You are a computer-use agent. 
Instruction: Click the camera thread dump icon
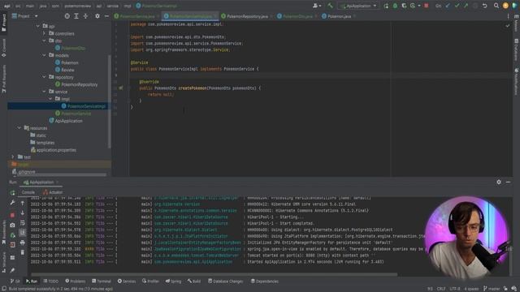13,225
